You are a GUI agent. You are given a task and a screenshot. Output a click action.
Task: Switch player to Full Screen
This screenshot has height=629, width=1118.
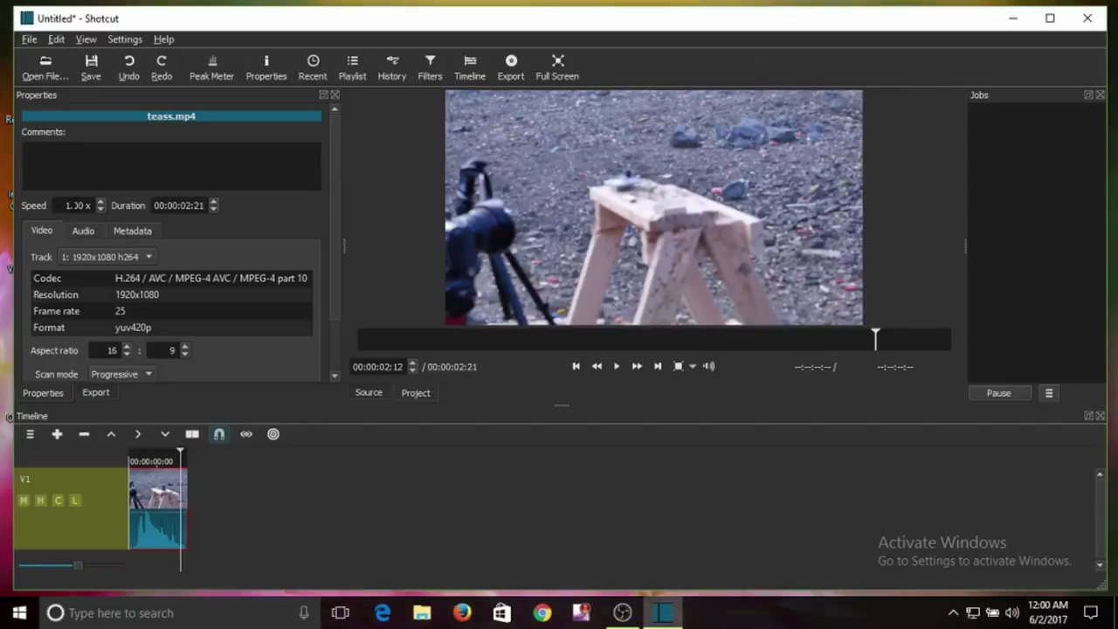(x=557, y=67)
